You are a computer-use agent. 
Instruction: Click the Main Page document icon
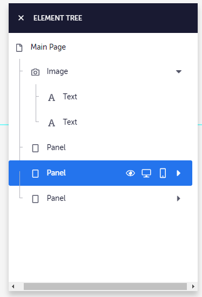tap(19, 48)
